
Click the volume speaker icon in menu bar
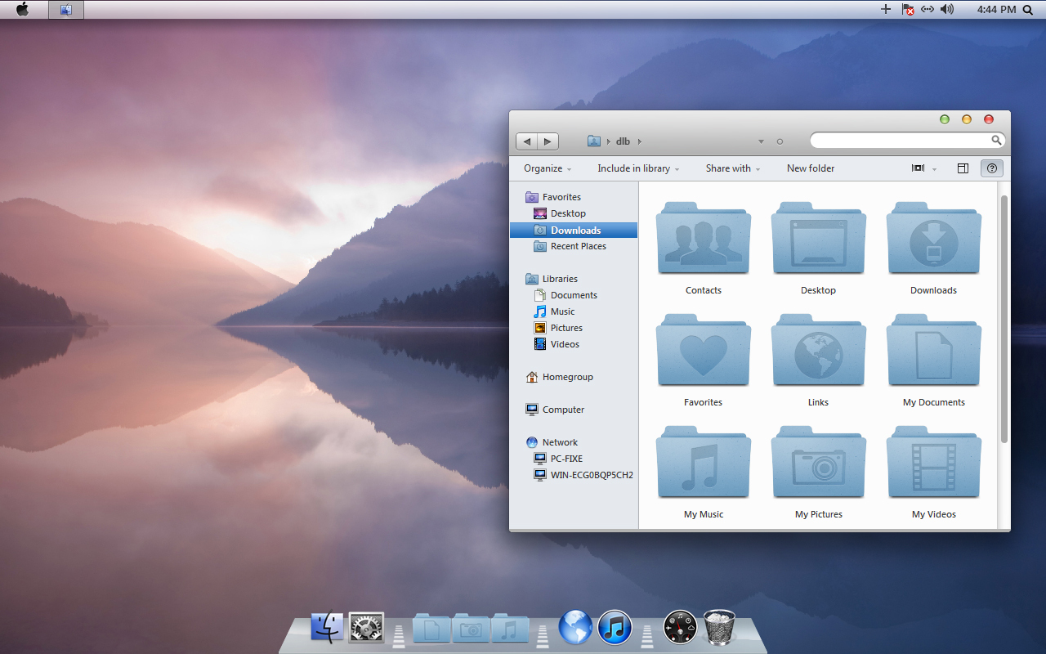point(947,10)
